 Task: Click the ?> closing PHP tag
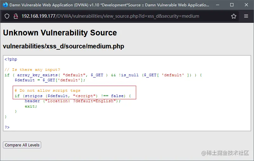pyautogui.click(x=7, y=127)
